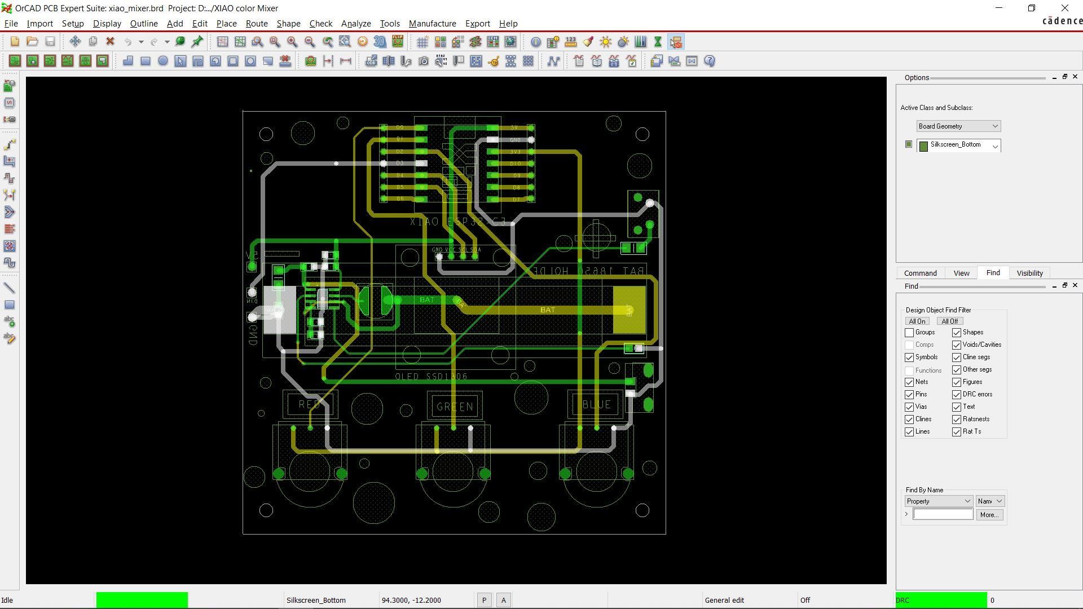Select the Measure ruler tool
This screenshot has height=609, width=1083.
pyautogui.click(x=571, y=42)
